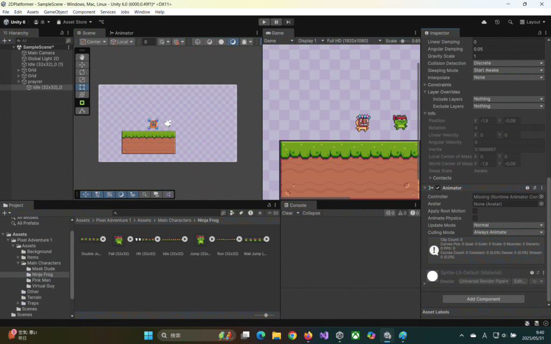Screen dimensions: 551x344
Task: Click the Step frame button
Action: (x=288, y=21)
